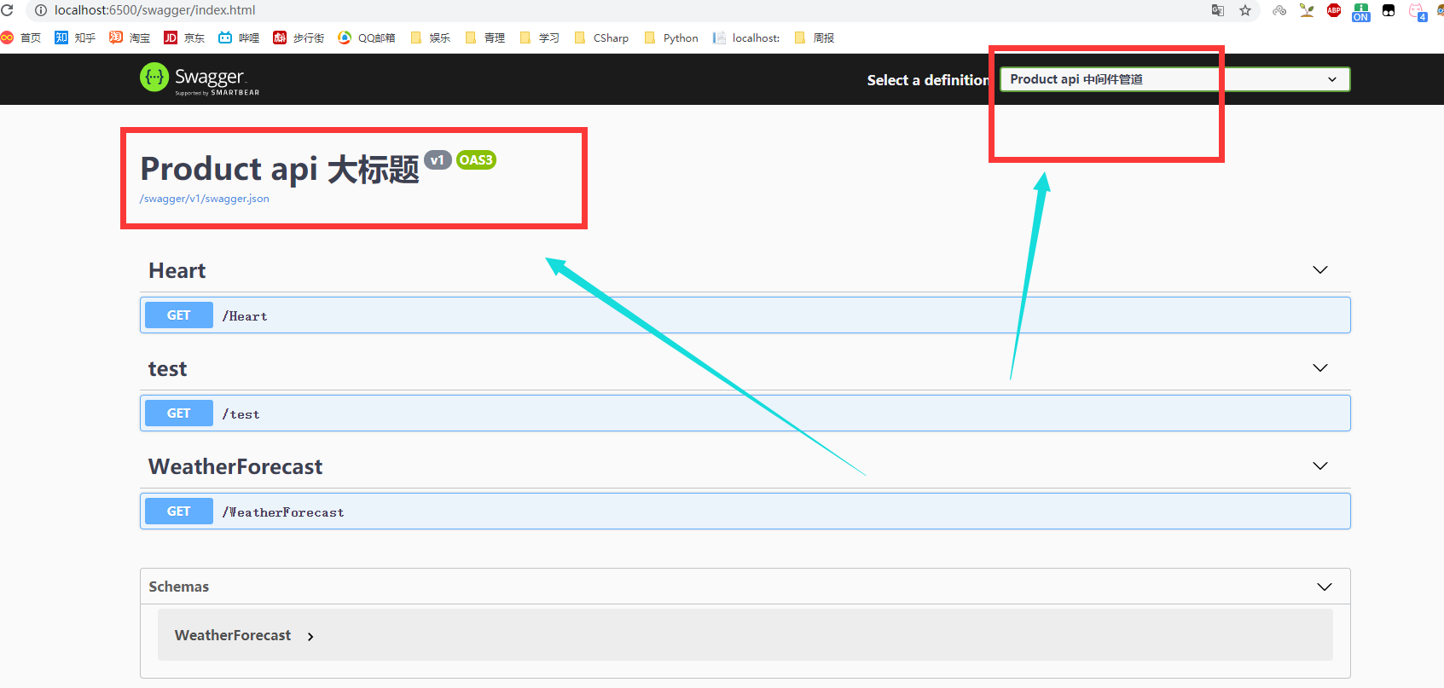This screenshot has height=688, width=1444.
Task: Expand the GET /Heart operation row
Action: [745, 315]
